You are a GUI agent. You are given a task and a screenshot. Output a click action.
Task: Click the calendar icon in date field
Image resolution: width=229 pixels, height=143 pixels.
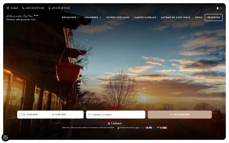[20, 114]
